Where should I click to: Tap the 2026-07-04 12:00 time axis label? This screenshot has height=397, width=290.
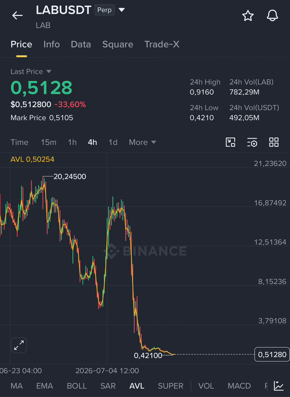tap(107, 371)
